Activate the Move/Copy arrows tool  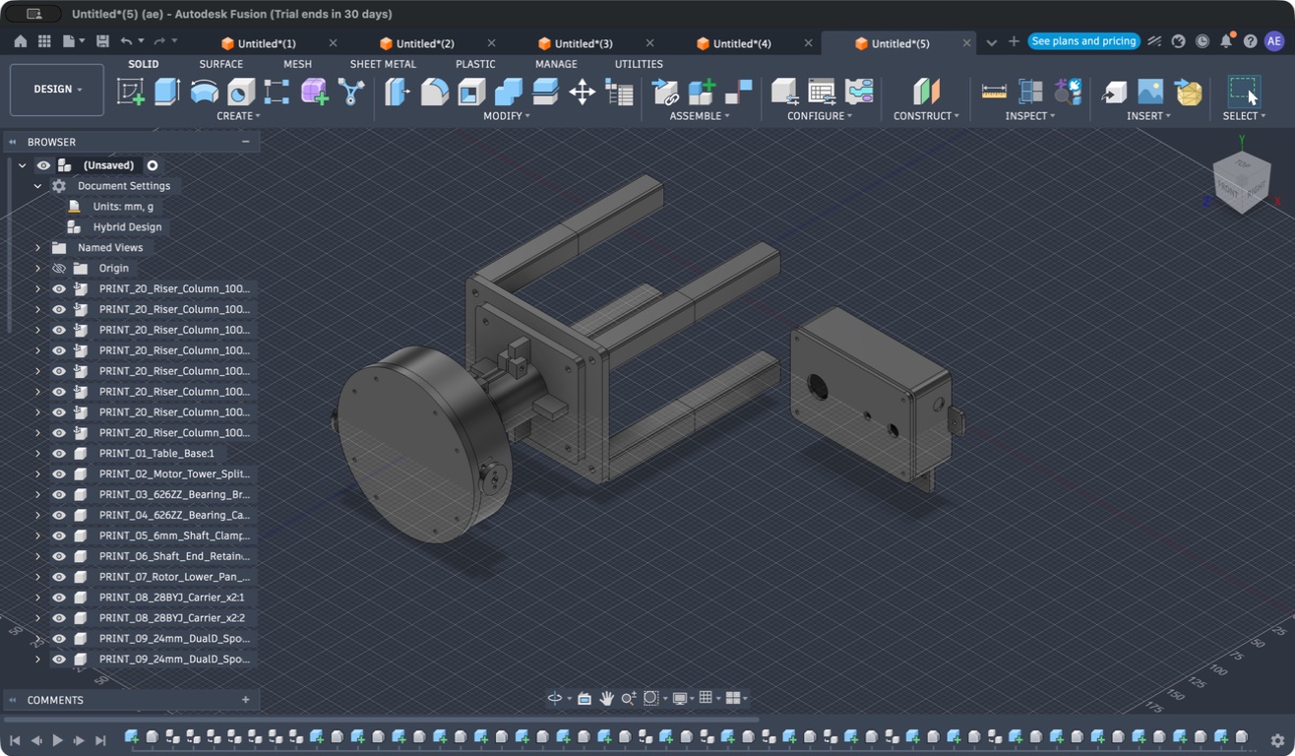(x=582, y=92)
